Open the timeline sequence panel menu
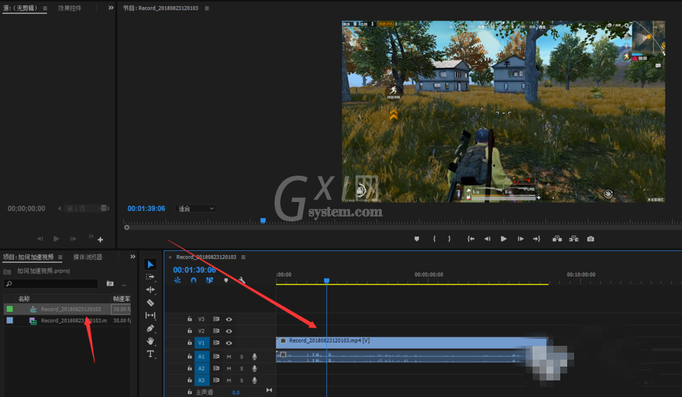682x397 pixels. [243, 257]
